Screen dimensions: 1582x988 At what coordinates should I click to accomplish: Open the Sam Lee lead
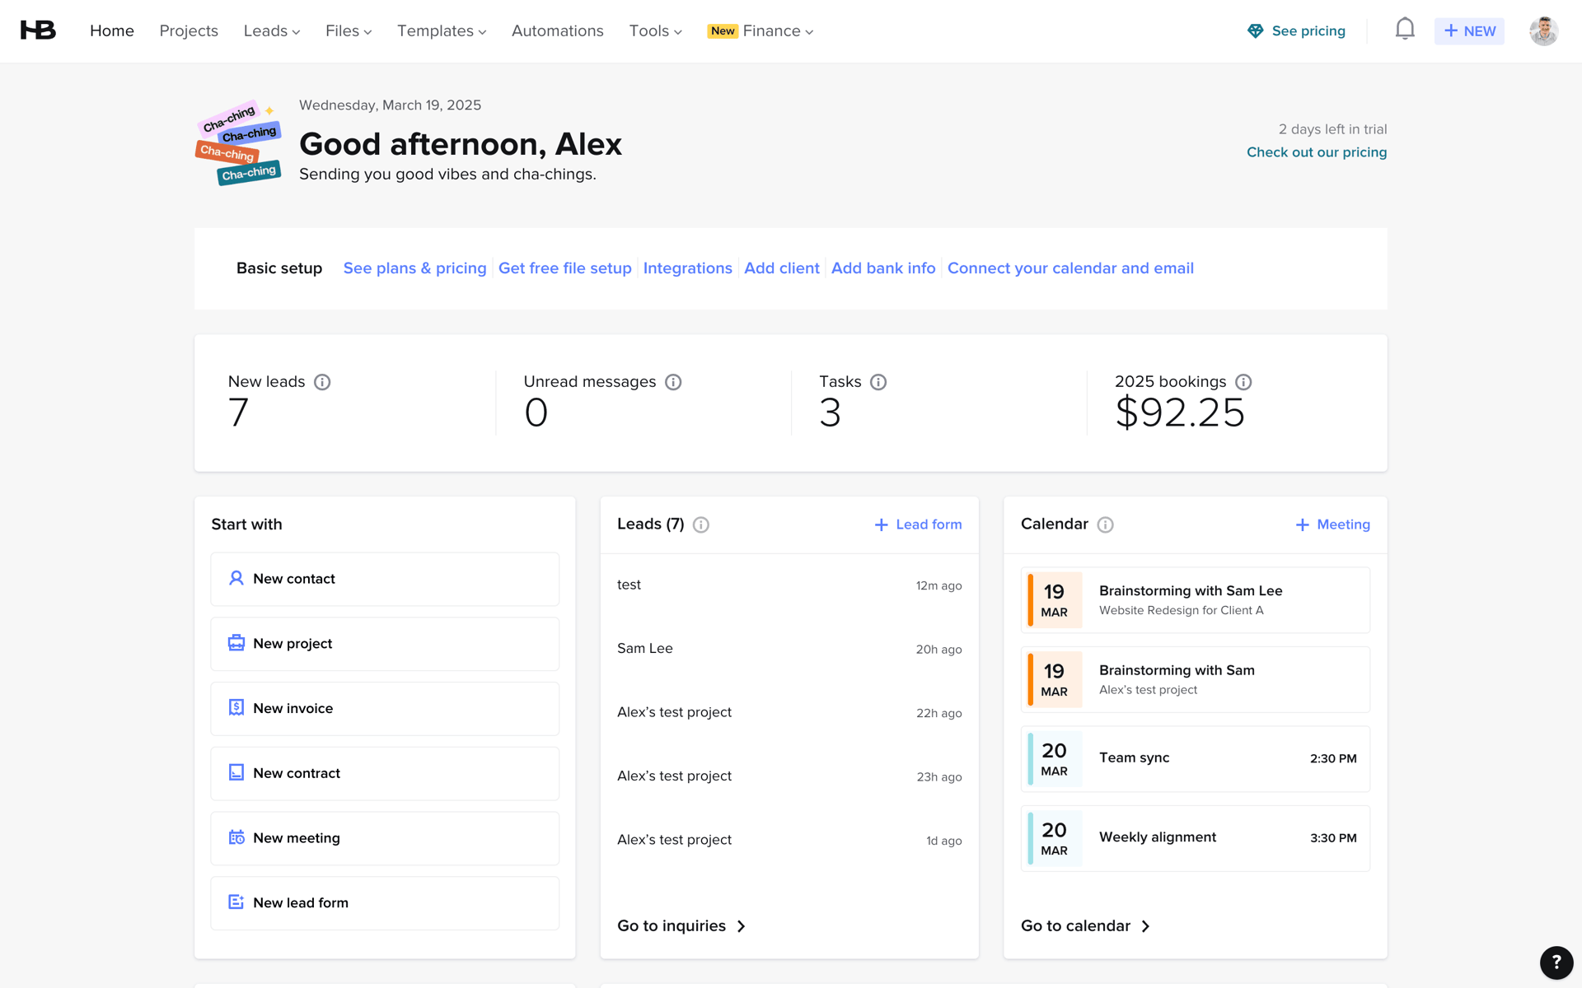click(789, 649)
